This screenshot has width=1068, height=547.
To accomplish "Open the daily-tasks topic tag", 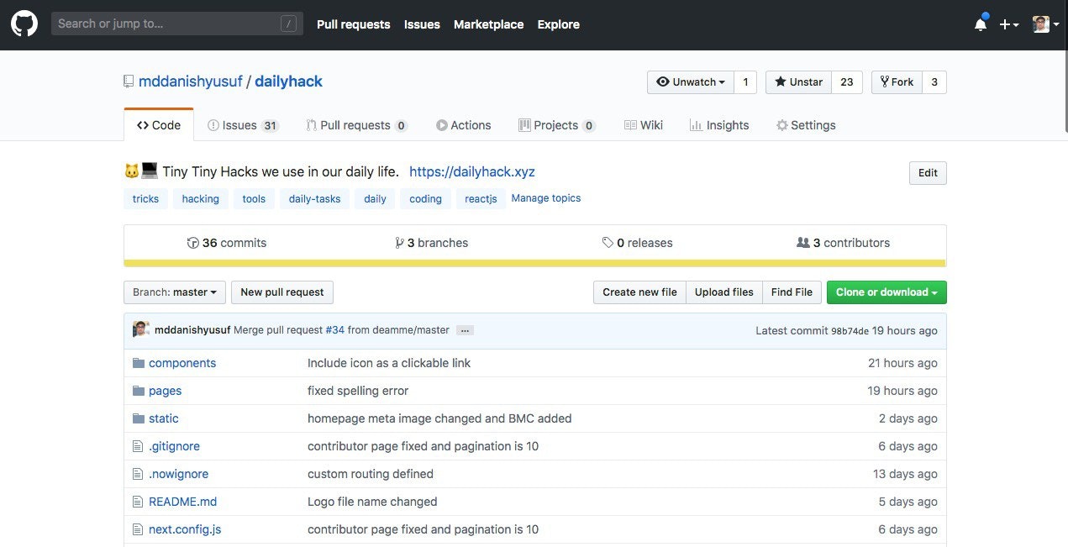I will 314,198.
